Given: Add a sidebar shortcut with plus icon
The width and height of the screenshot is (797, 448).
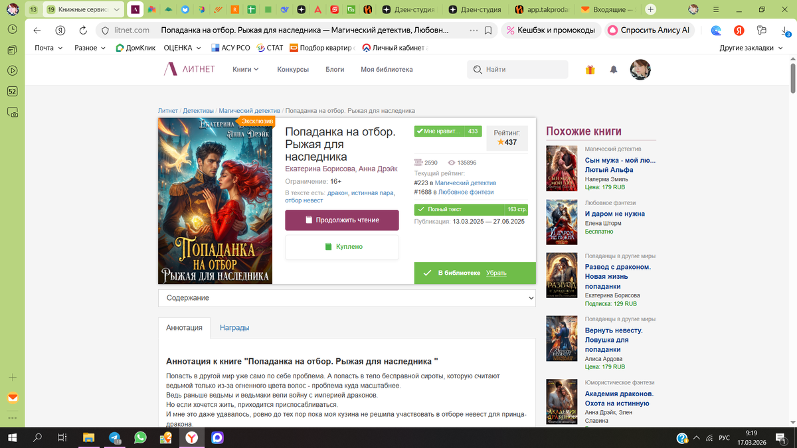Looking at the screenshot, I should tap(12, 377).
